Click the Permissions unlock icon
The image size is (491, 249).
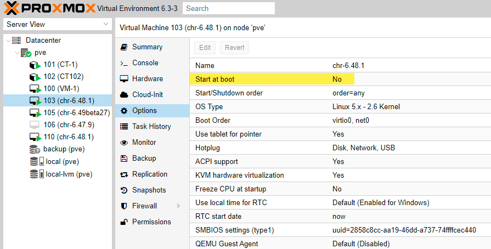click(x=123, y=222)
